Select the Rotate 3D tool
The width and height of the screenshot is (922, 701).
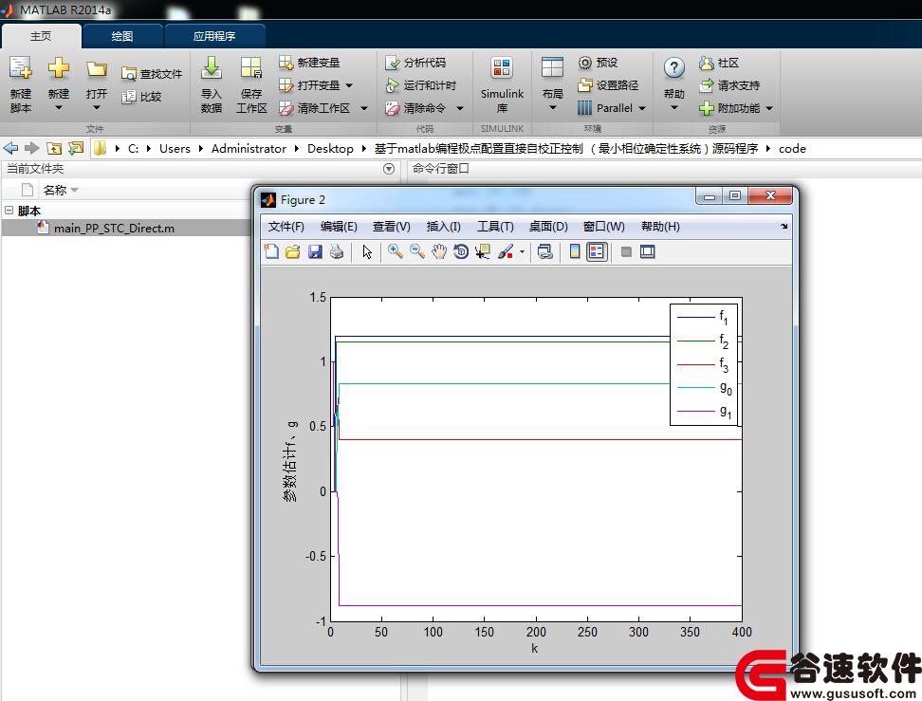pyautogui.click(x=462, y=251)
